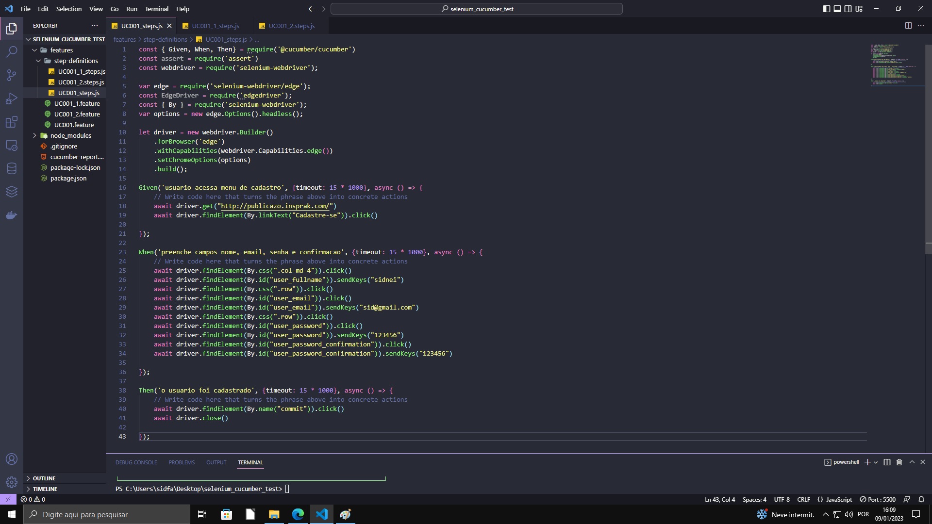Screen dimensions: 932x524
Task: Kill the terminal with trash icon
Action: (x=899, y=462)
